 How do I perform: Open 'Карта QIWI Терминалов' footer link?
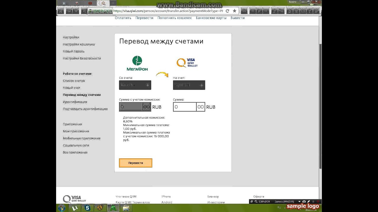133,203
